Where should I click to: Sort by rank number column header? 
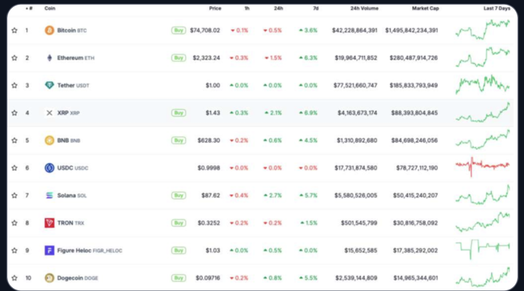coord(29,8)
